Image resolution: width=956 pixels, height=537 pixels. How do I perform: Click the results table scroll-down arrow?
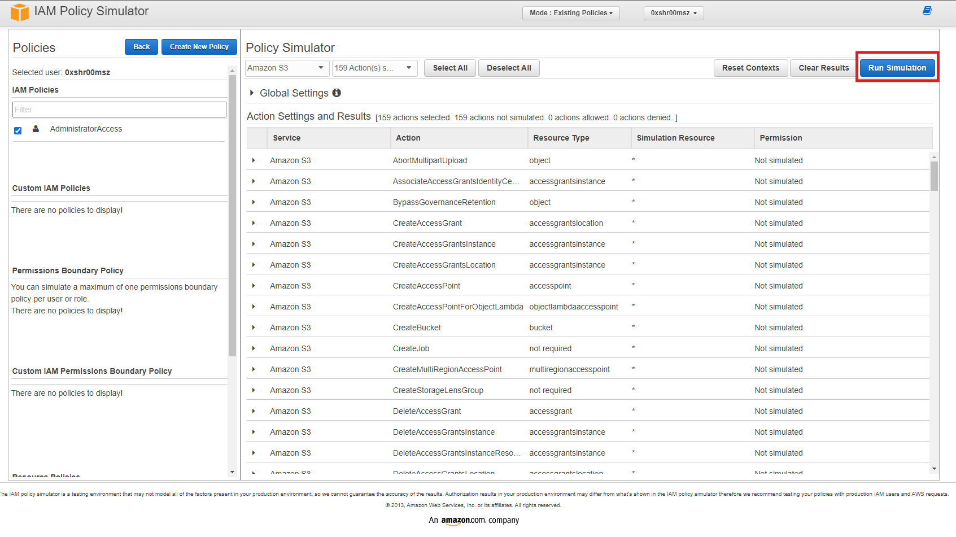coord(934,468)
